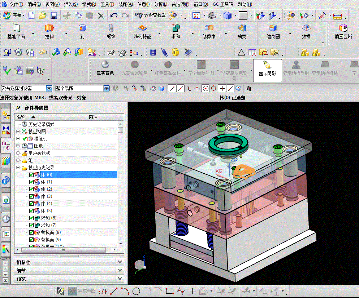Toggle the 显示阴影 show shadows button
The width and height of the screenshot is (359, 298).
(x=267, y=70)
